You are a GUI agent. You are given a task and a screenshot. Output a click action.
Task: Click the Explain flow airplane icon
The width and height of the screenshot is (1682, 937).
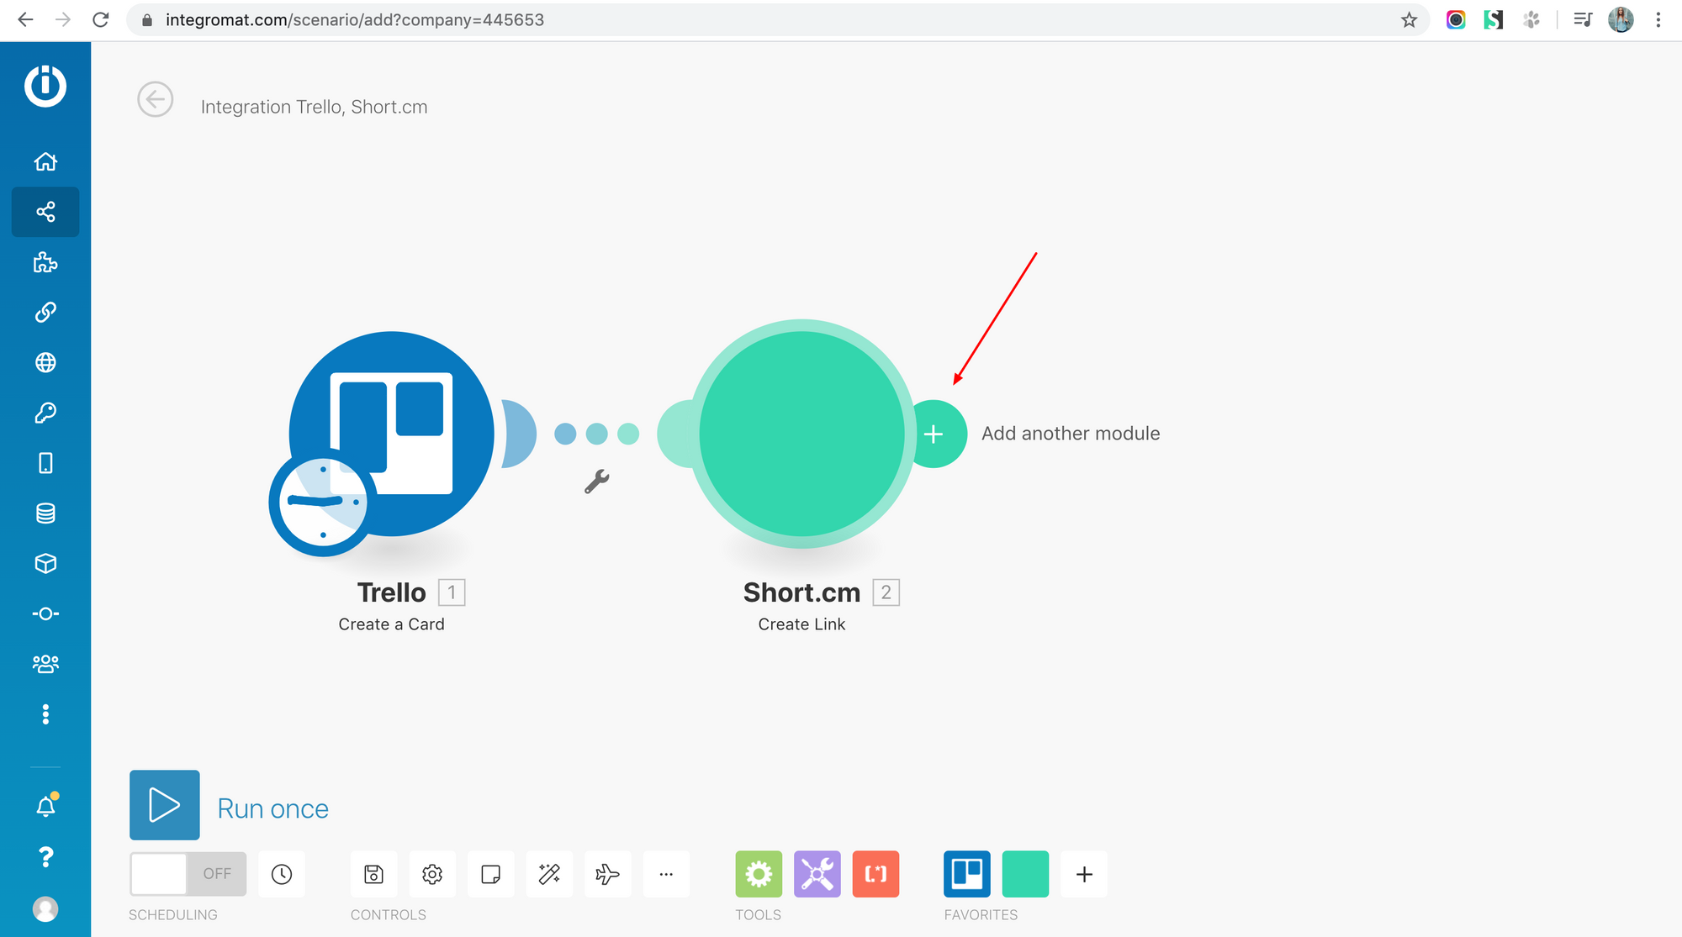pyautogui.click(x=607, y=874)
